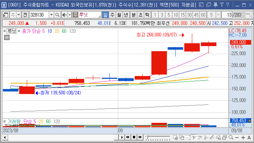The image size is (254, 143).
Task: Switch to the 초 second period tab
Action: click(141, 15)
